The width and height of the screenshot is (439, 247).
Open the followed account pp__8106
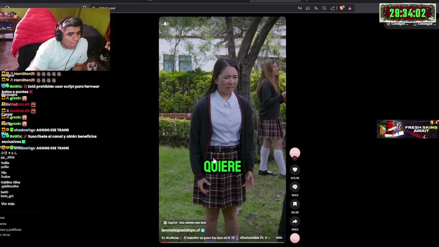8,157
